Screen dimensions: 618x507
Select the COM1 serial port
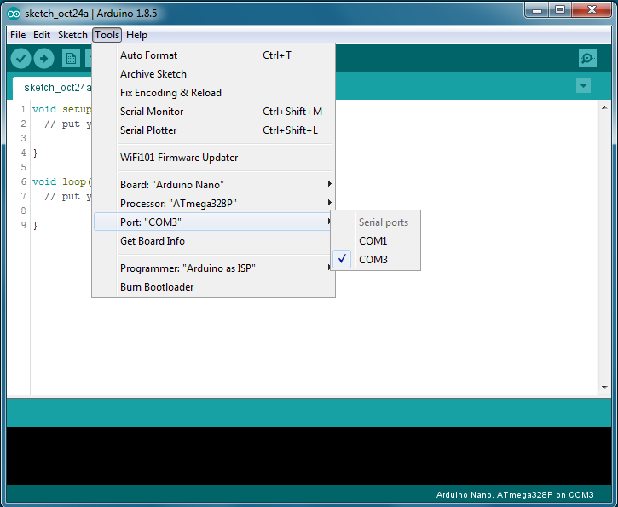pos(376,240)
